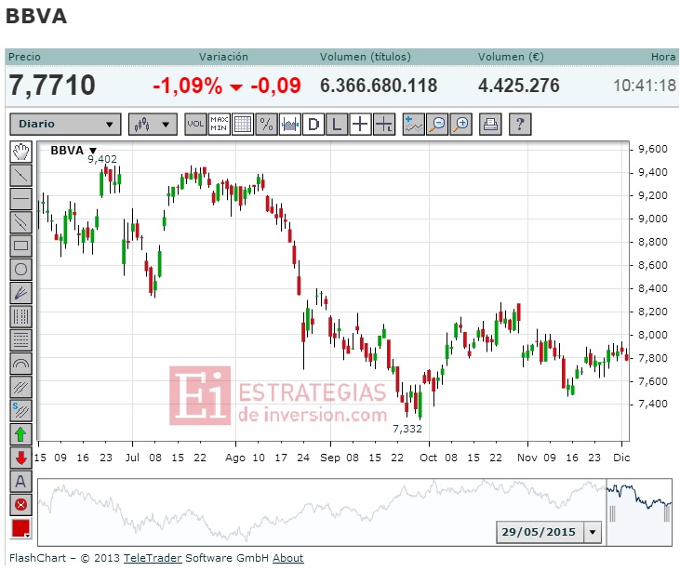Add an indicator or comparison to chart
Viewport: 680px width, 571px height.
413,125
